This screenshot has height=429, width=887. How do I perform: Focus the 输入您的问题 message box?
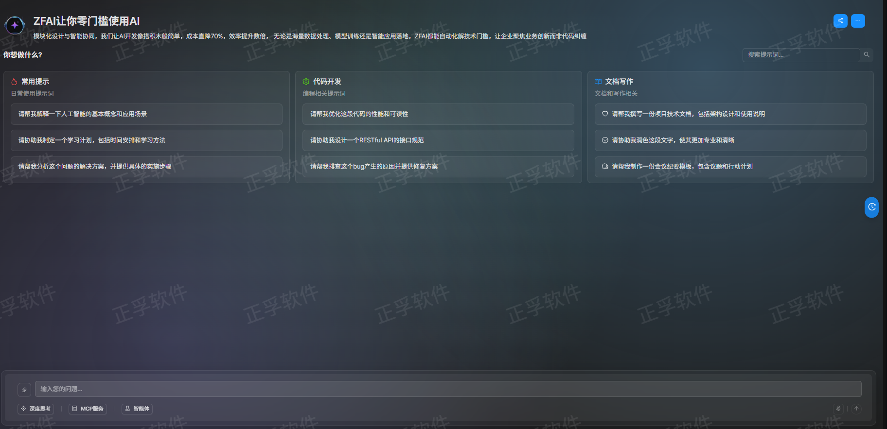point(447,389)
